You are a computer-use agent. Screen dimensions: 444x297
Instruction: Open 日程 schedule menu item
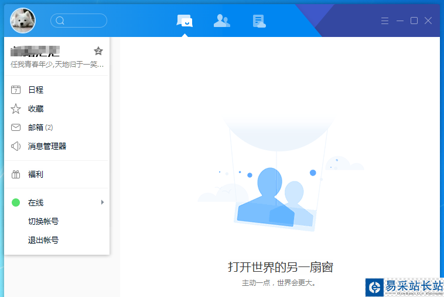pos(57,90)
